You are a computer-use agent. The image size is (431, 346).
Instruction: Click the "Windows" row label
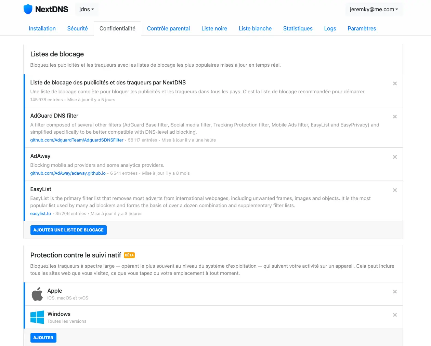coord(59,314)
